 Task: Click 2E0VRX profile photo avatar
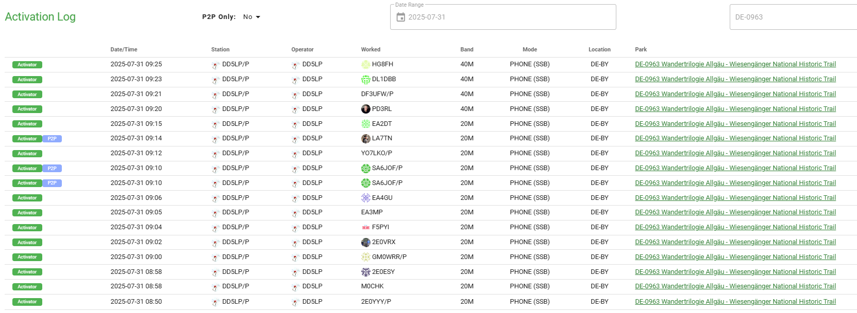[x=365, y=242]
